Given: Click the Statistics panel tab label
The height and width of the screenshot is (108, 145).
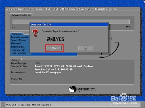Looking at the screenshot, I should click(x=17, y=34).
